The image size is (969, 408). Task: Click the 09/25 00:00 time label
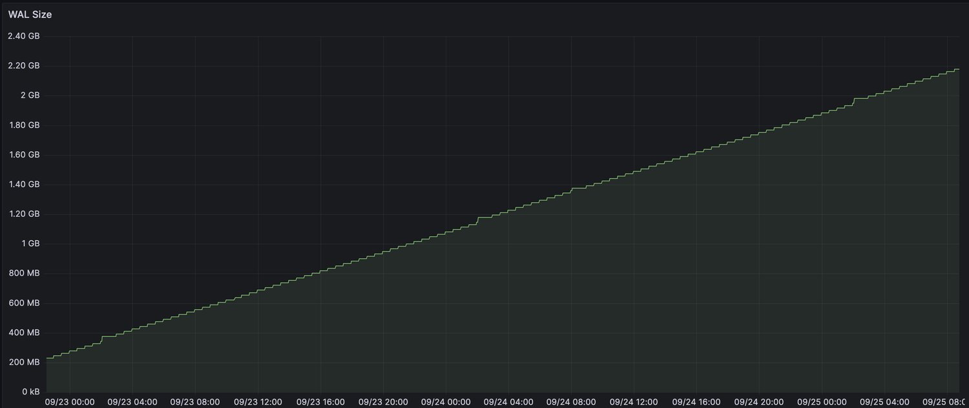point(822,402)
